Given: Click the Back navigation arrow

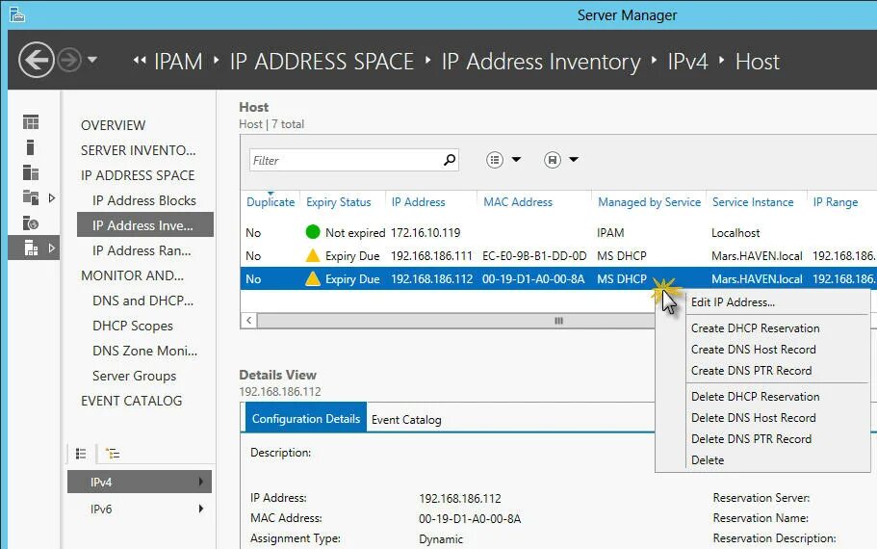Looking at the screenshot, I should (x=37, y=60).
